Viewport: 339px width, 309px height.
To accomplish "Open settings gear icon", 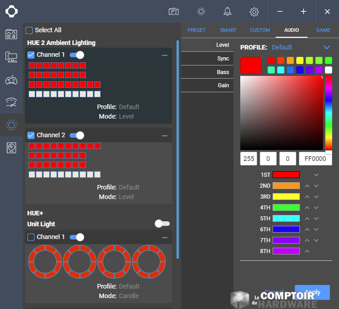I will tap(254, 11).
